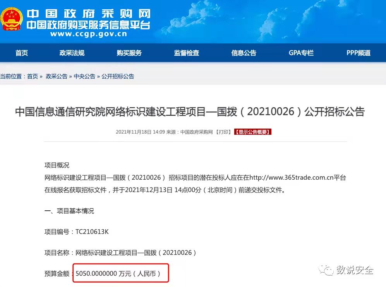The width and height of the screenshot is (386, 287).
Task: Click the 项目概况 section heading
Action: pos(57,165)
